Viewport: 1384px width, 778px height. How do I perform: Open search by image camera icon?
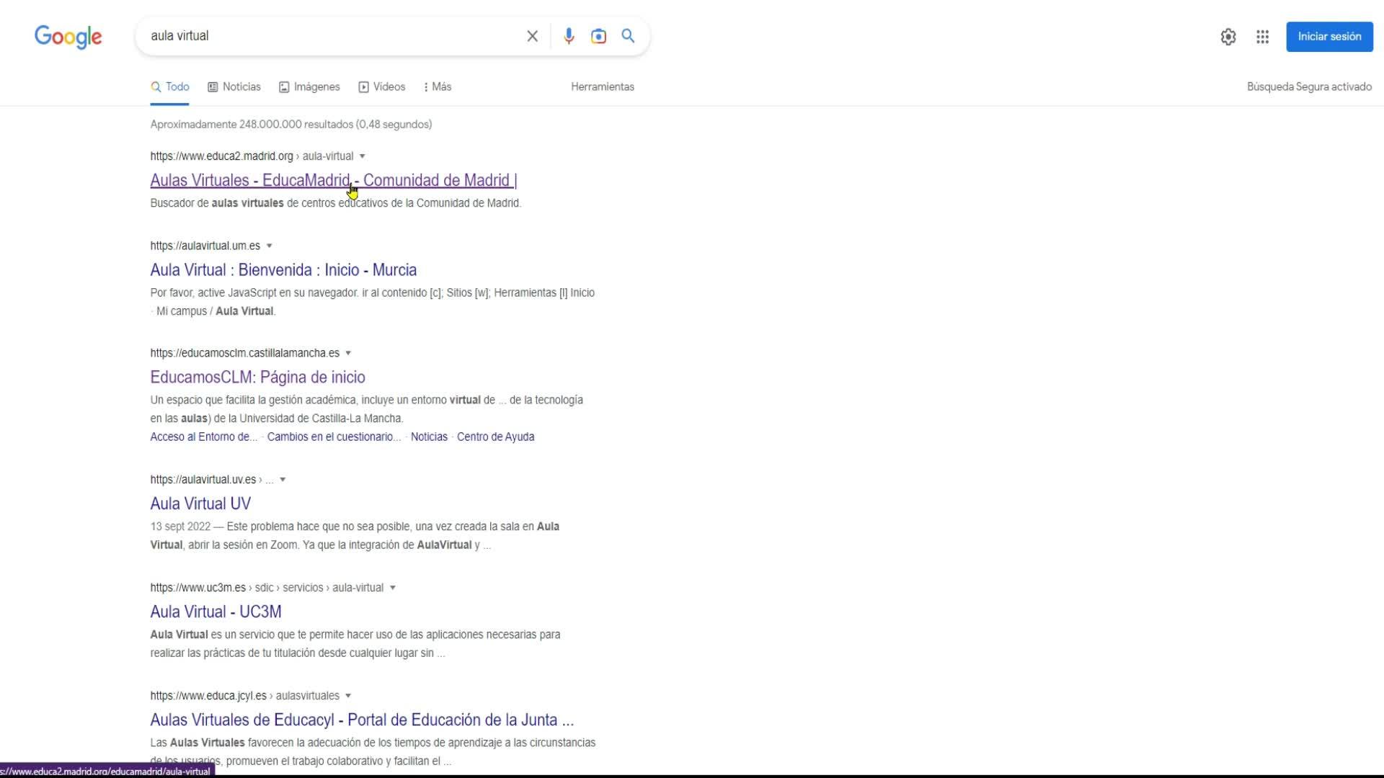(x=598, y=36)
